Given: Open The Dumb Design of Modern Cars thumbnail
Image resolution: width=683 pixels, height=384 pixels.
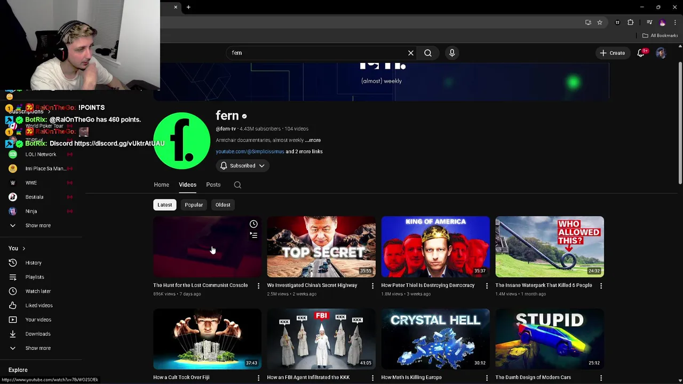Looking at the screenshot, I should (550, 339).
